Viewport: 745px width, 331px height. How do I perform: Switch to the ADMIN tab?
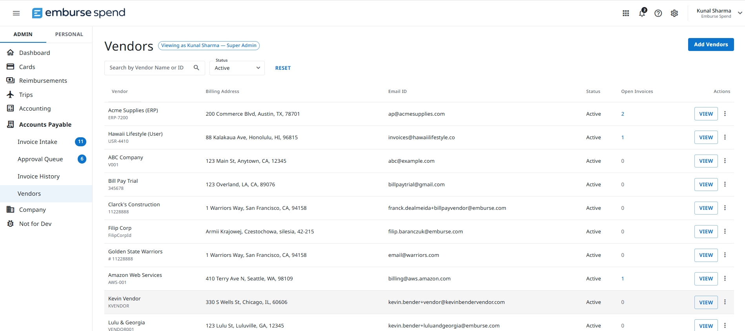tap(23, 34)
